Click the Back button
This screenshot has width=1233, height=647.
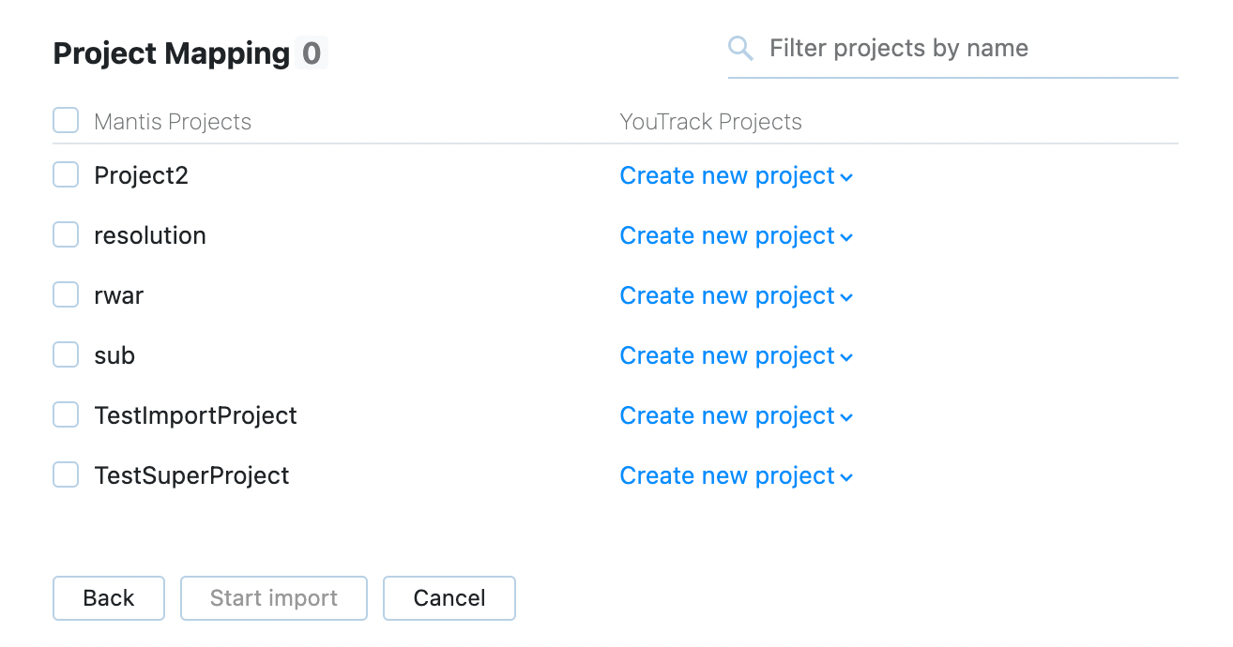tap(108, 597)
